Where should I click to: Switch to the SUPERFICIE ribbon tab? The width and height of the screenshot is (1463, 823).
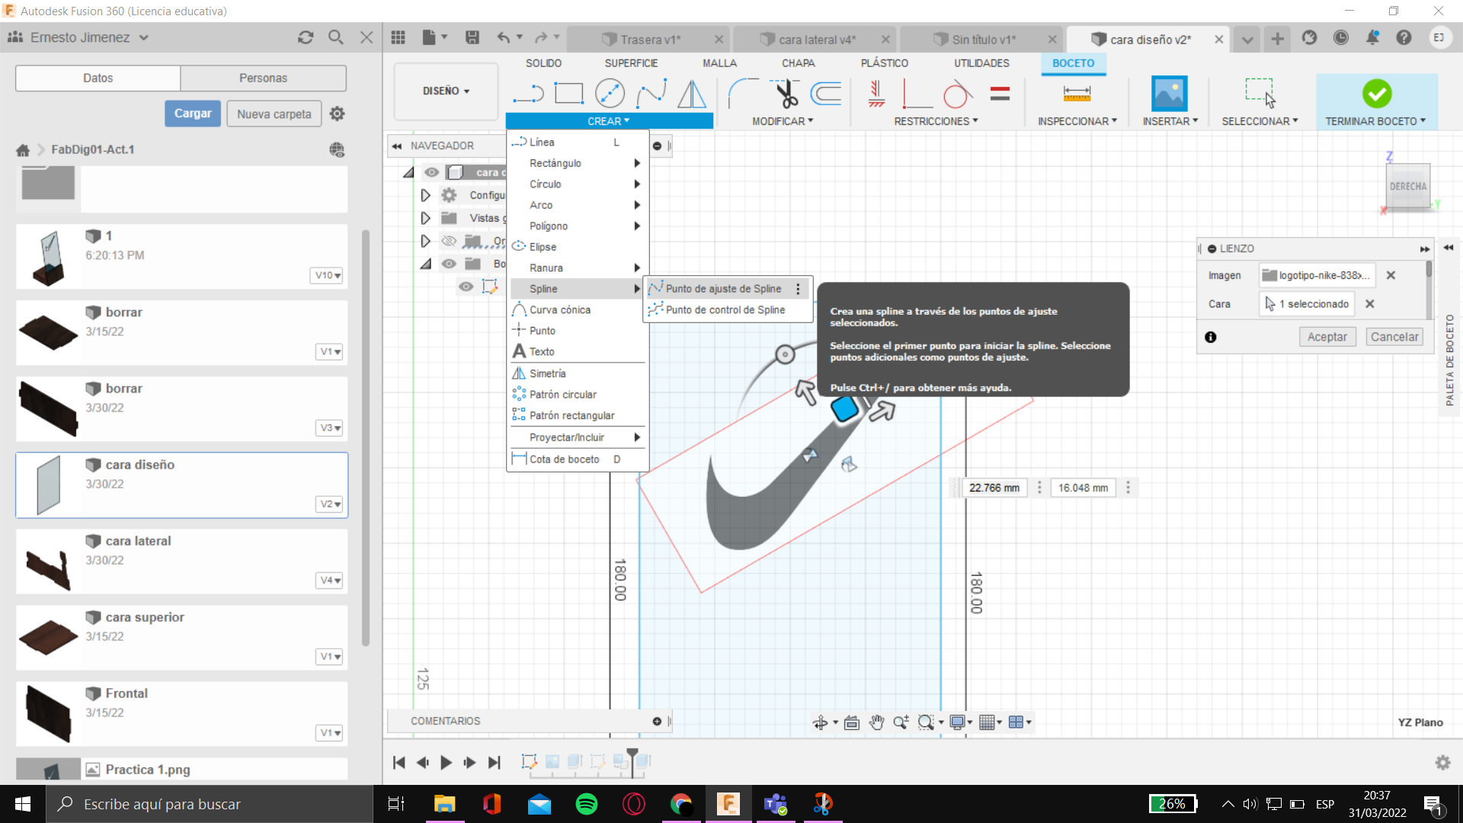pos(631,63)
